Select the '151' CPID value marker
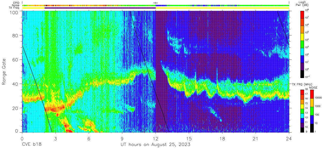This screenshot has width=325, height=150. [x=156, y=3]
